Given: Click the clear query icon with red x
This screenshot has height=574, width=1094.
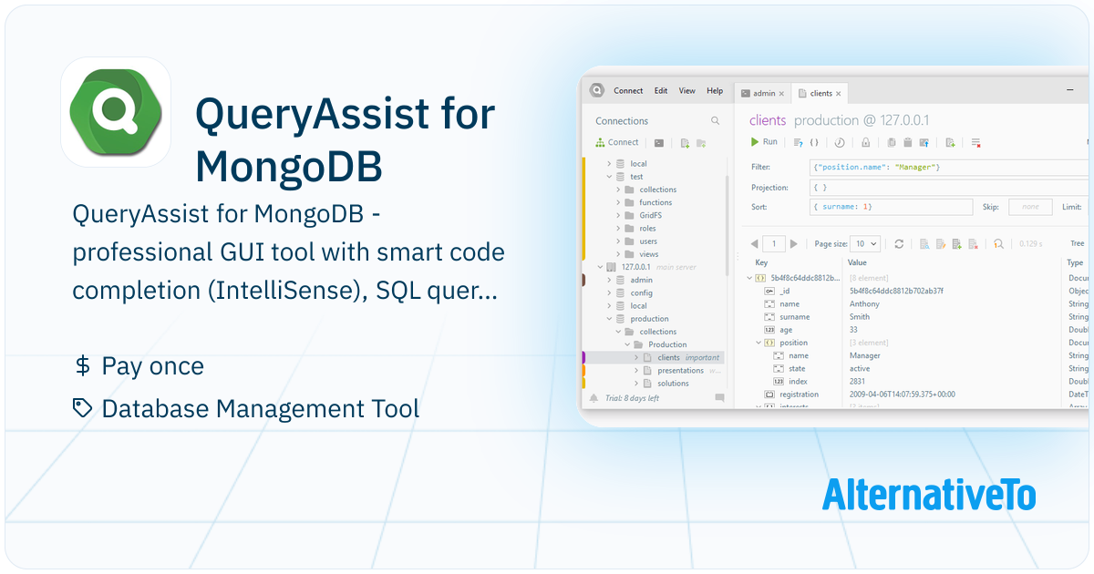Looking at the screenshot, I should point(975,143).
